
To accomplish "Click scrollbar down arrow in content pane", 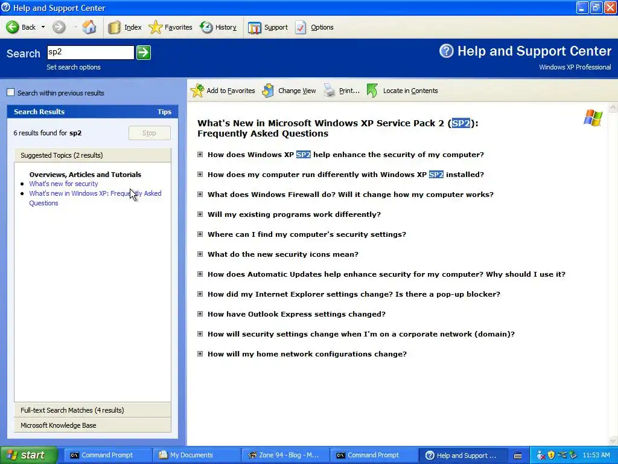I will [x=613, y=440].
